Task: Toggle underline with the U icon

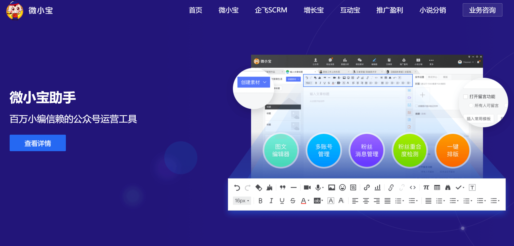Action: pyautogui.click(x=282, y=201)
